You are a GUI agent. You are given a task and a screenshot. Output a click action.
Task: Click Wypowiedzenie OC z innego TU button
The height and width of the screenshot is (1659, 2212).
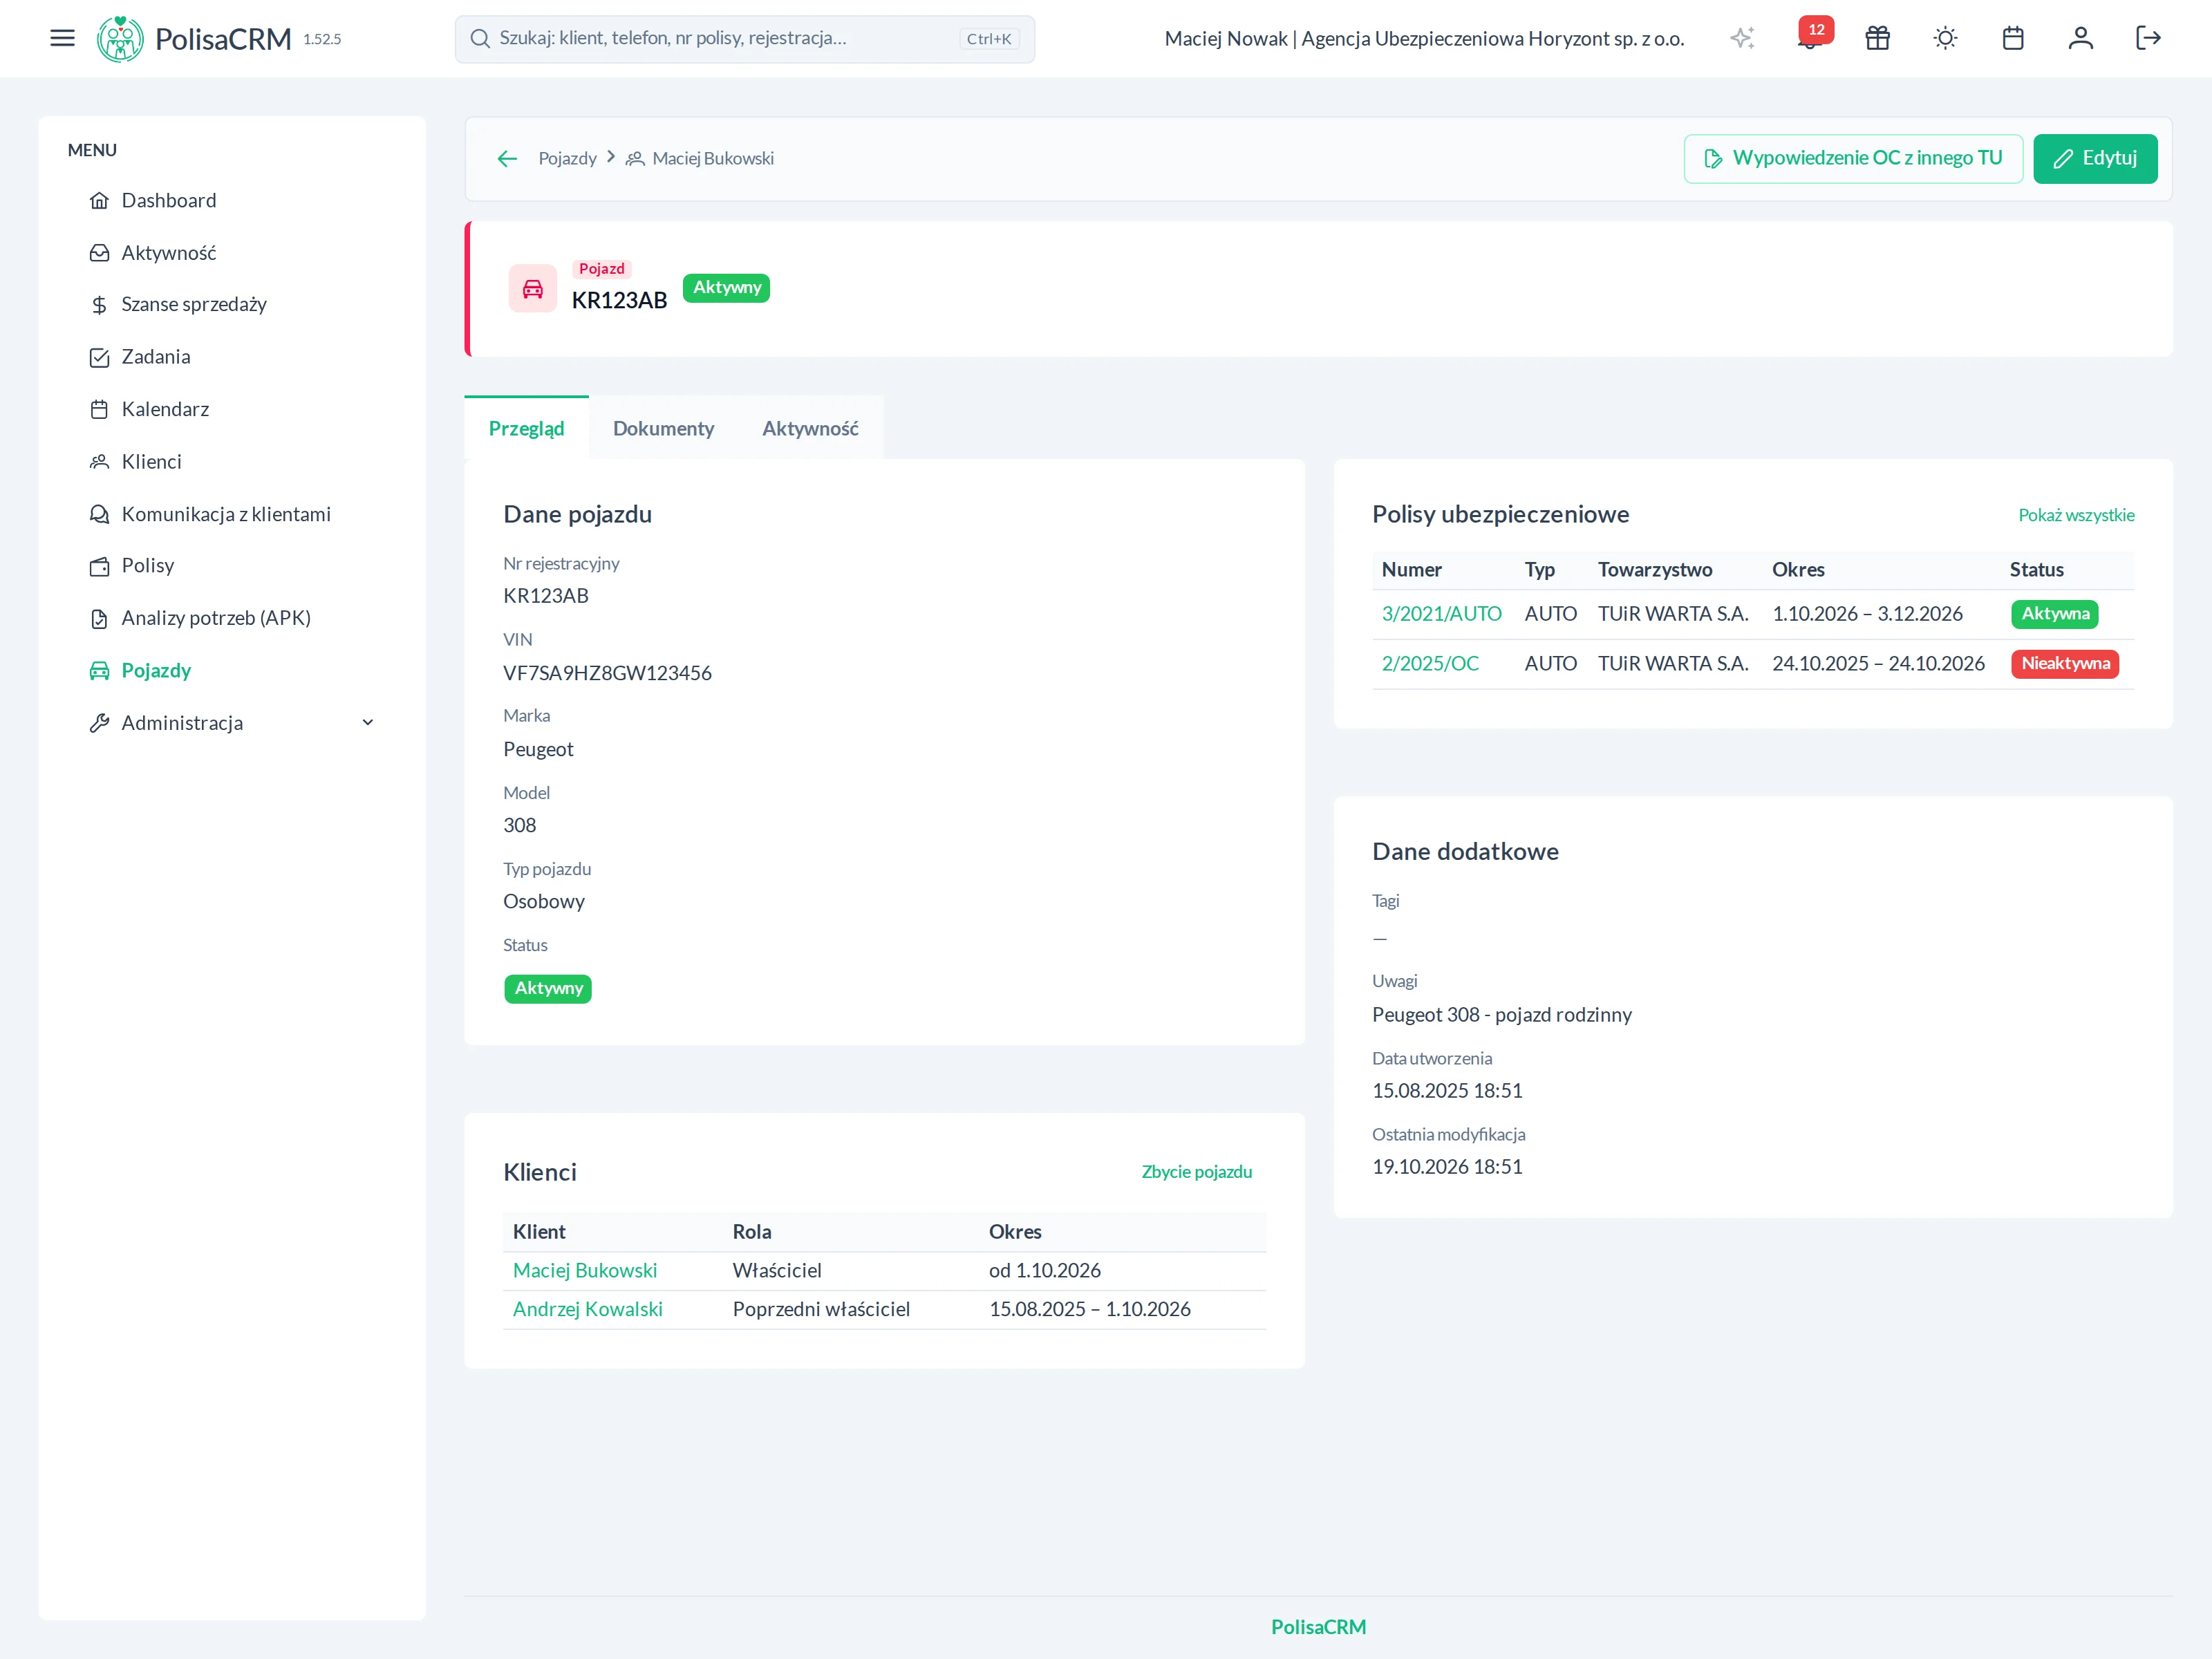click(x=1853, y=158)
